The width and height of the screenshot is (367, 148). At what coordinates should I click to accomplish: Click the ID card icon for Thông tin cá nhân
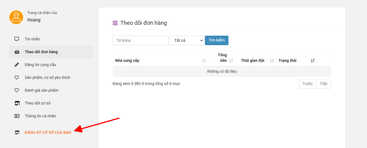(x=17, y=116)
